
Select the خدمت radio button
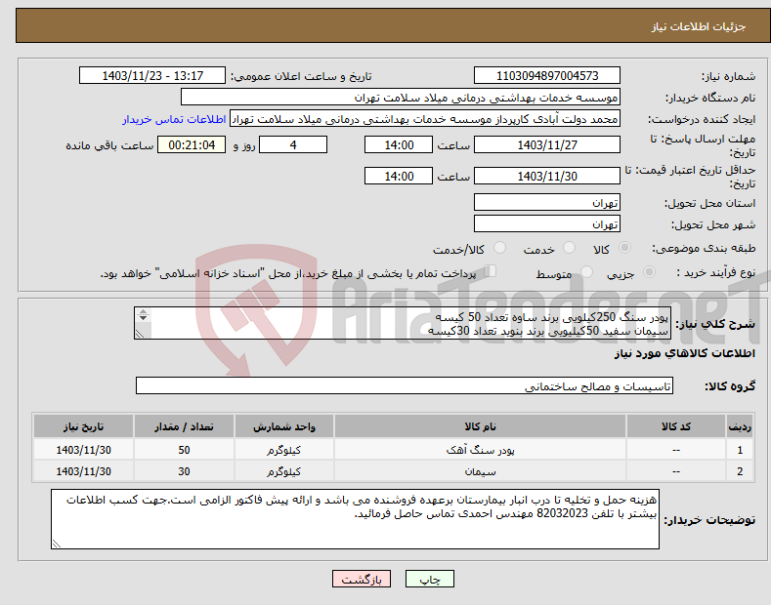click(x=569, y=248)
